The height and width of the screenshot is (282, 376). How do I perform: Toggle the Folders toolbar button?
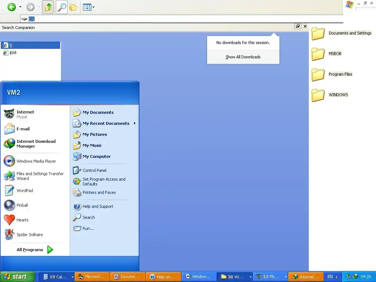(x=73, y=7)
